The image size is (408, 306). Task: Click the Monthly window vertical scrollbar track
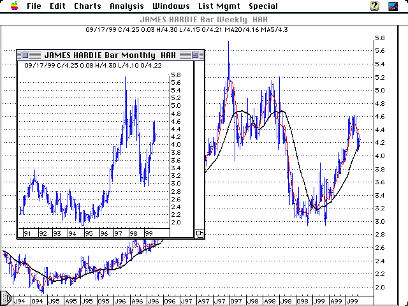pyautogui.click(x=200, y=145)
